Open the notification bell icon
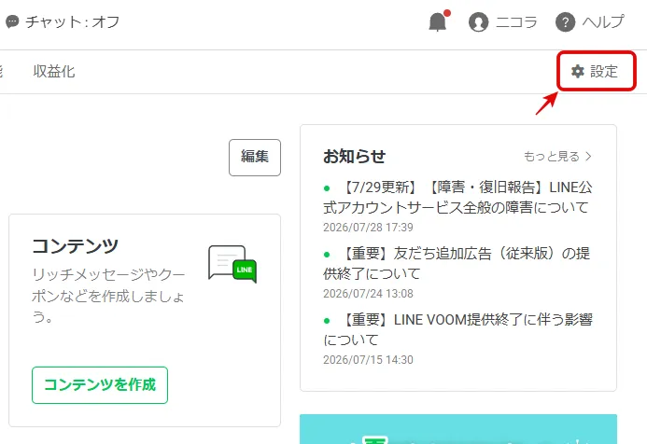The image size is (647, 444). coord(438,21)
